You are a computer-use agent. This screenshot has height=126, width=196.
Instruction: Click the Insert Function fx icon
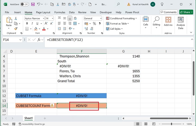tap(39, 40)
